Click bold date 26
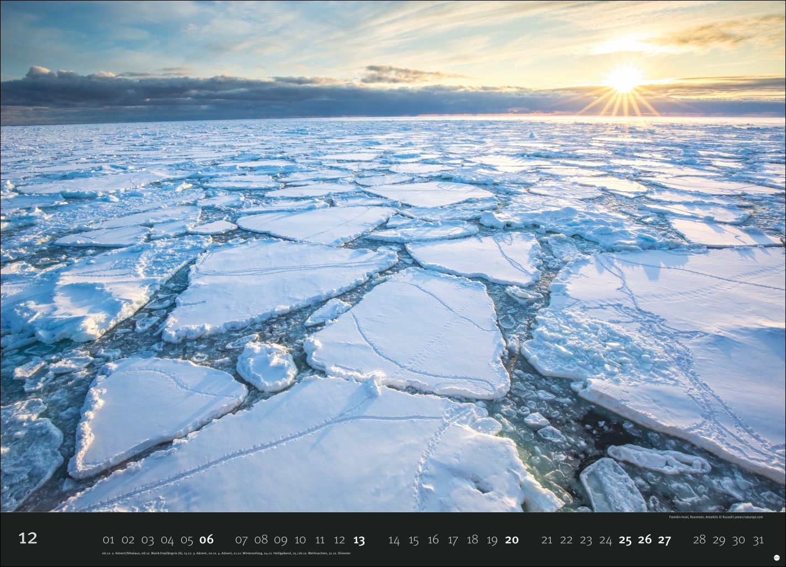 645,540
